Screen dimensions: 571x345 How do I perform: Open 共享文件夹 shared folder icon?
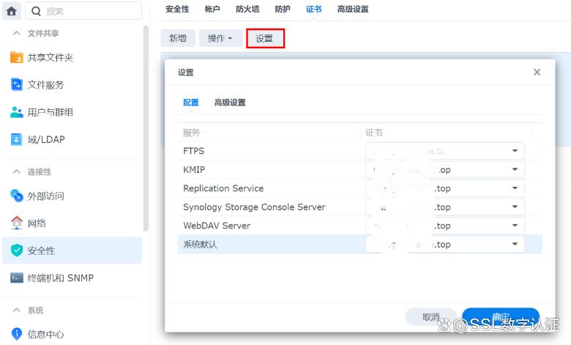16,57
